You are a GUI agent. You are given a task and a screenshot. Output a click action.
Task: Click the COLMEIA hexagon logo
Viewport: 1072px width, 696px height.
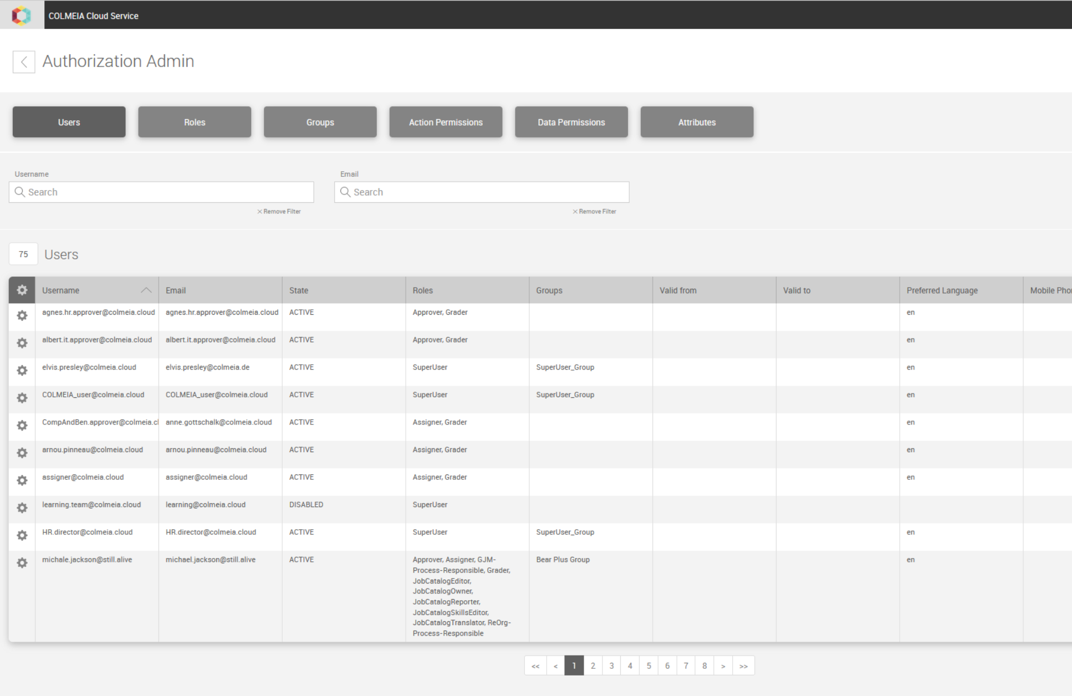click(22, 15)
